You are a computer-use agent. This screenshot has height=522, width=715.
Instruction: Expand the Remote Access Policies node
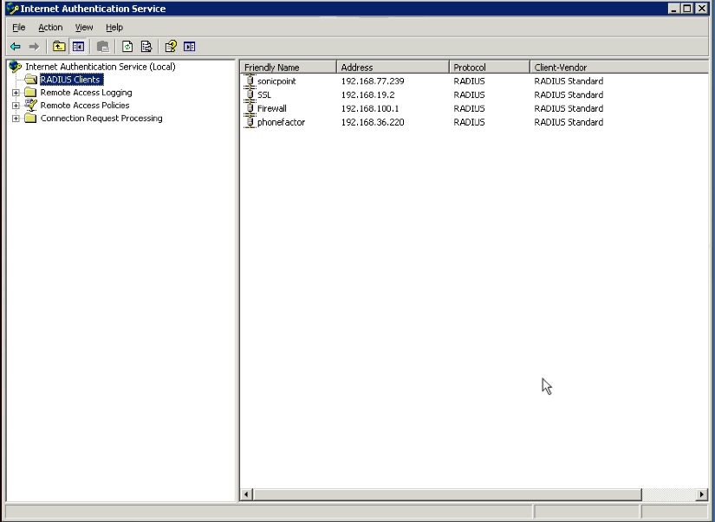click(x=16, y=106)
